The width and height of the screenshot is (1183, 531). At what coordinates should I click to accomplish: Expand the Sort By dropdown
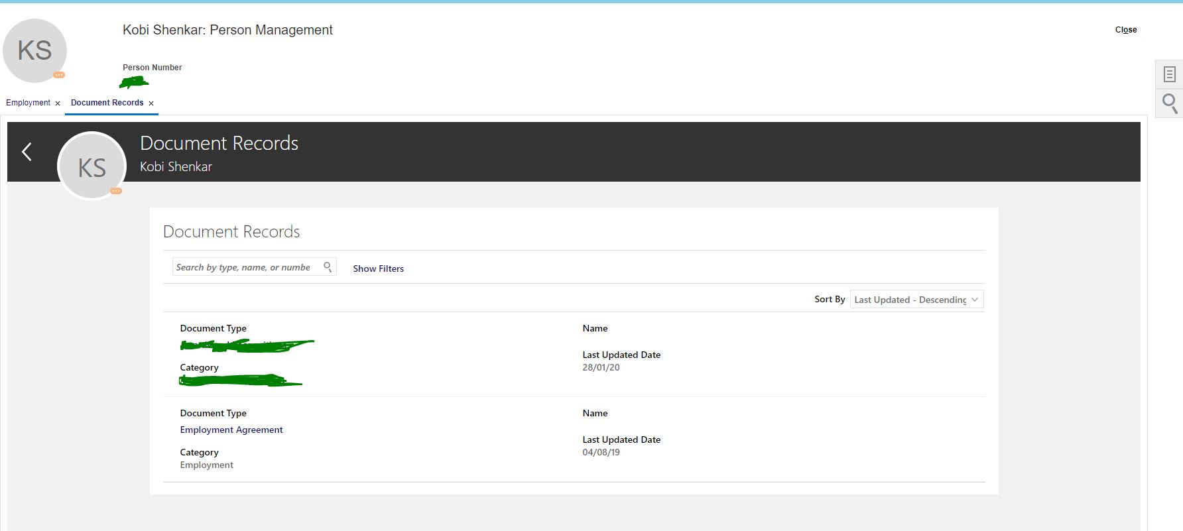click(916, 300)
